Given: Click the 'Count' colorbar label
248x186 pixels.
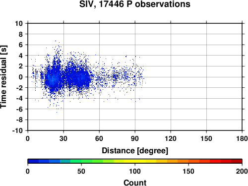Looking at the screenshot, I should (x=135, y=183).
